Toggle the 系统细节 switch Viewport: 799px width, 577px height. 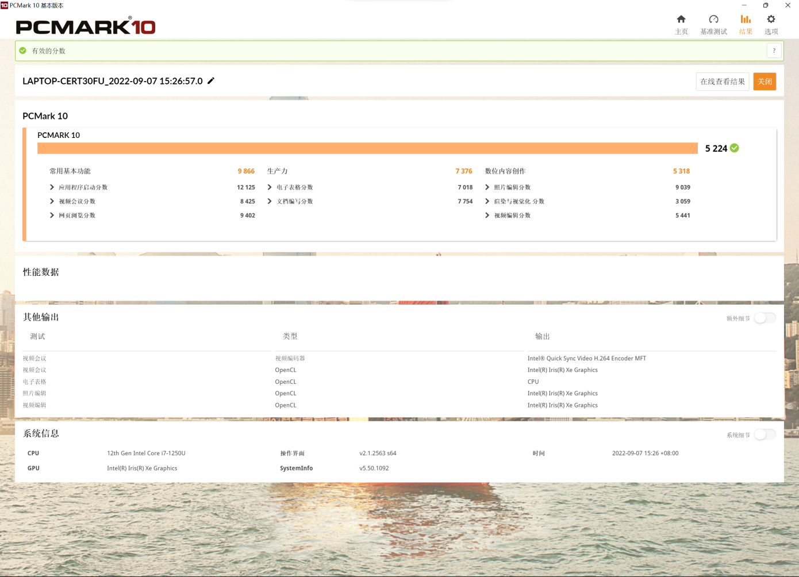tap(765, 434)
